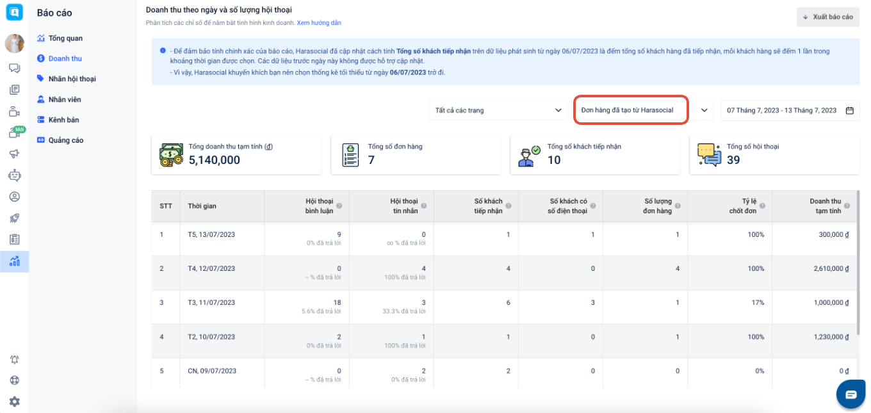Click the globe language icon
Screen dimensions: 871x413
point(14,380)
